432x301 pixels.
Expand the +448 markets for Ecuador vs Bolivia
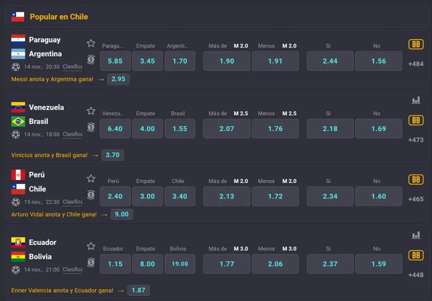(x=416, y=274)
